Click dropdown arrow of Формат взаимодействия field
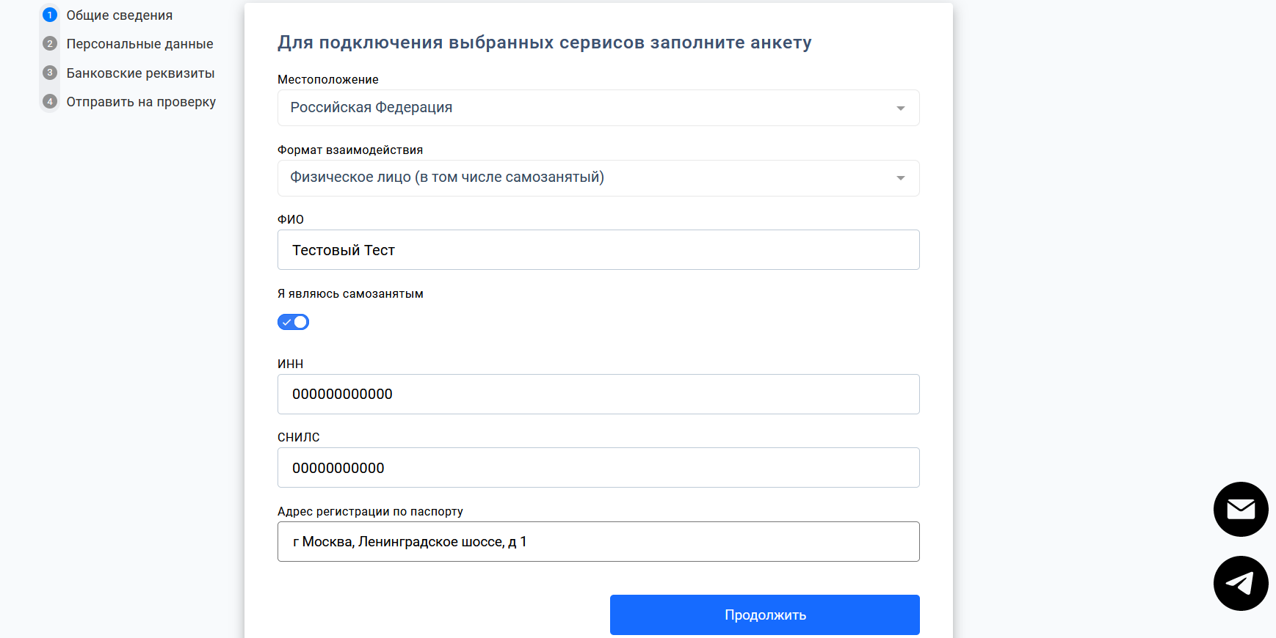 pos(900,177)
